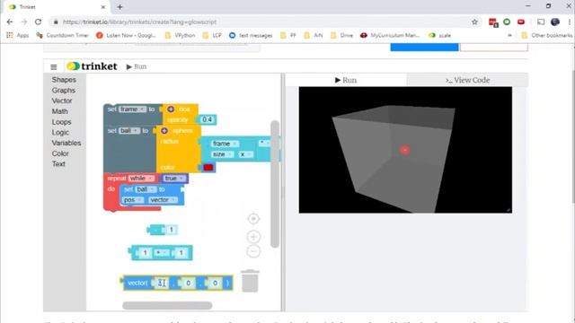Open the Other bookmarks folder
The image size is (575, 323).
(547, 35)
